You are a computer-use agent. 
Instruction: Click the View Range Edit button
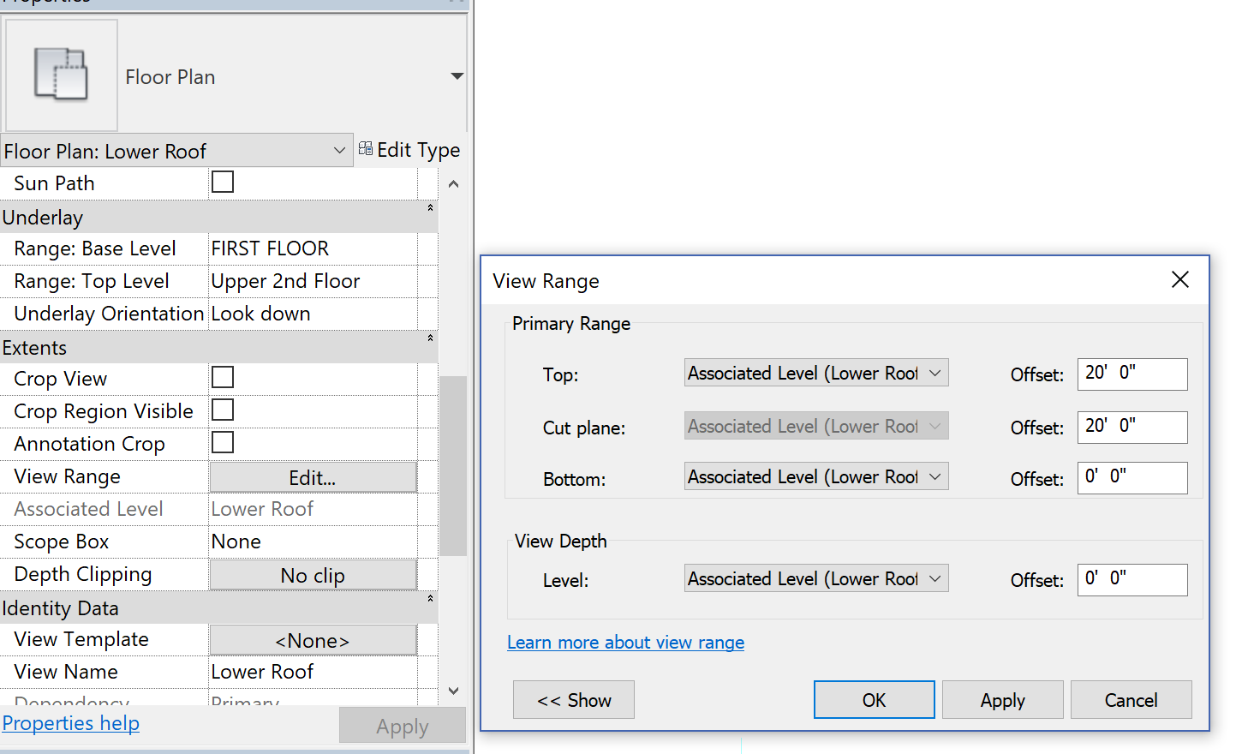[x=313, y=477]
